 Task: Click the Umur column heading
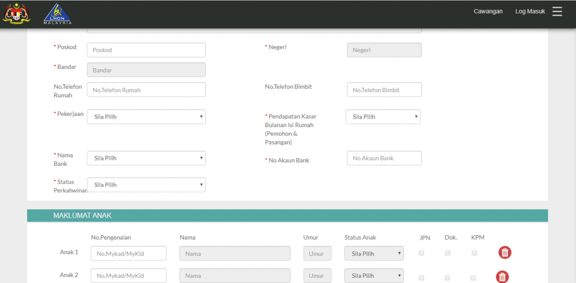(310, 237)
